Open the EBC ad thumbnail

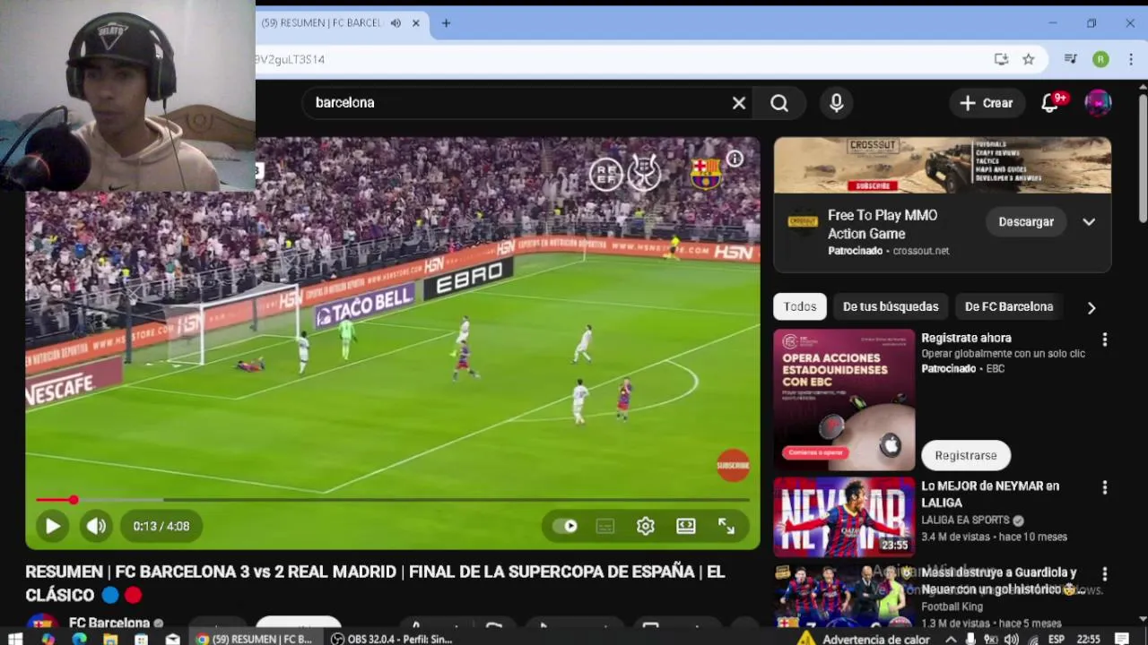click(x=844, y=400)
